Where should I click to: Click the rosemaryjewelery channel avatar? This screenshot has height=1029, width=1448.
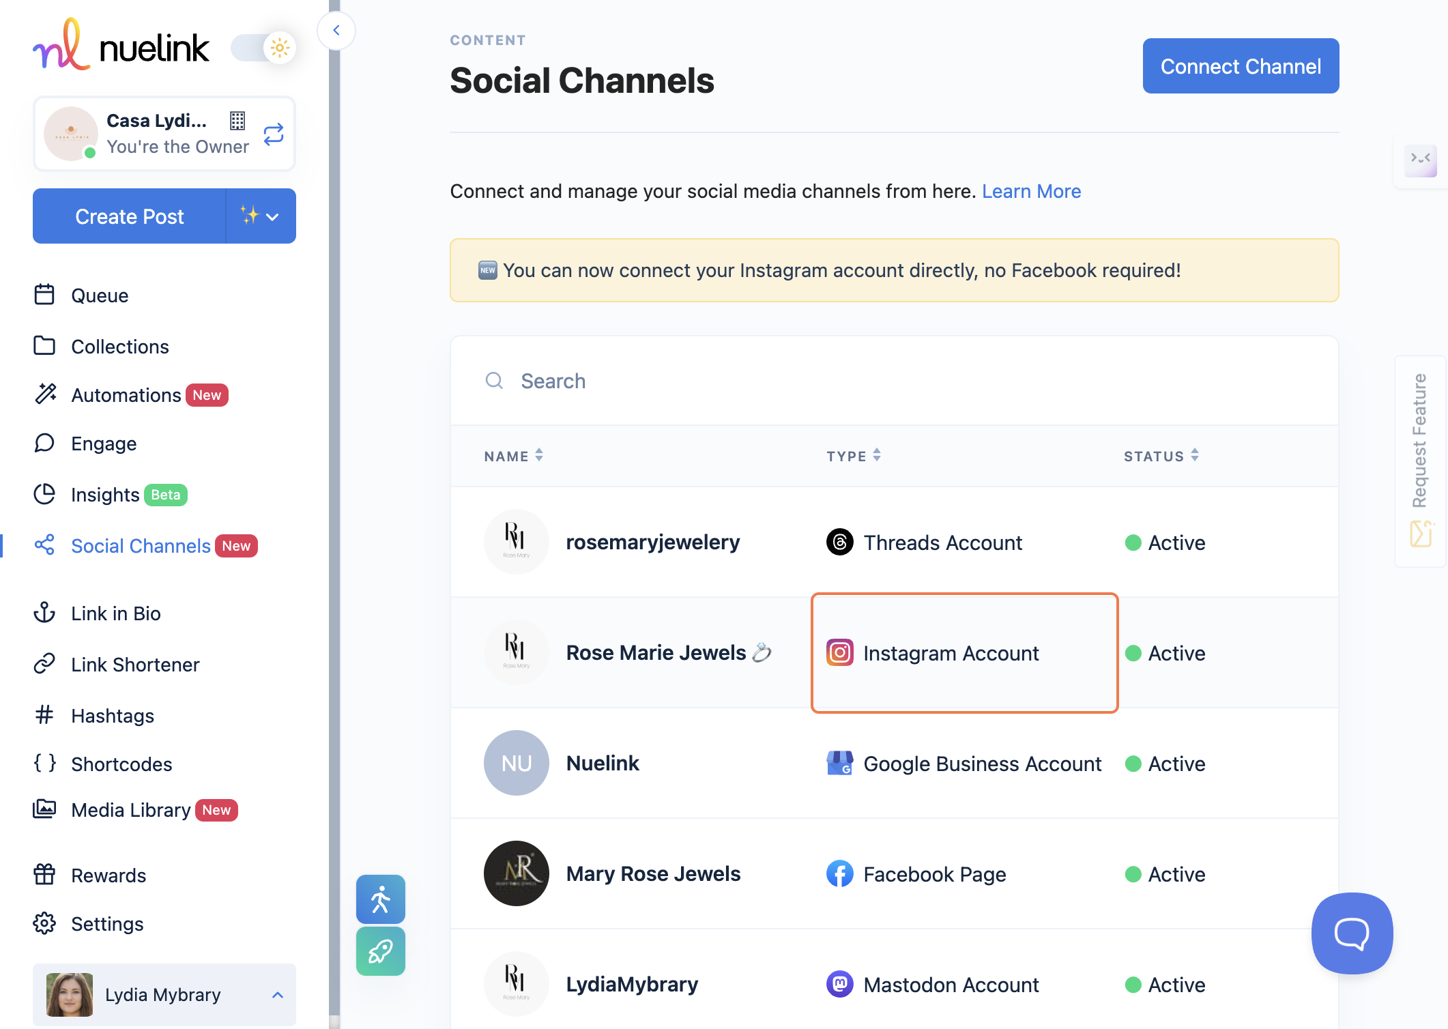tap(517, 542)
